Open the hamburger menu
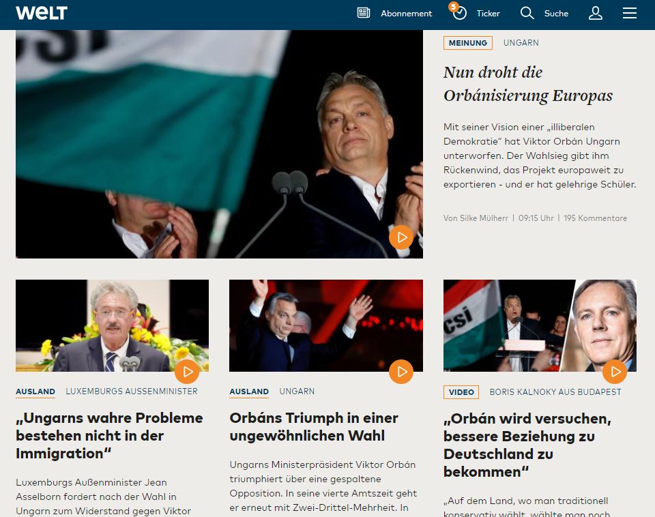655x517 pixels. 630,13
